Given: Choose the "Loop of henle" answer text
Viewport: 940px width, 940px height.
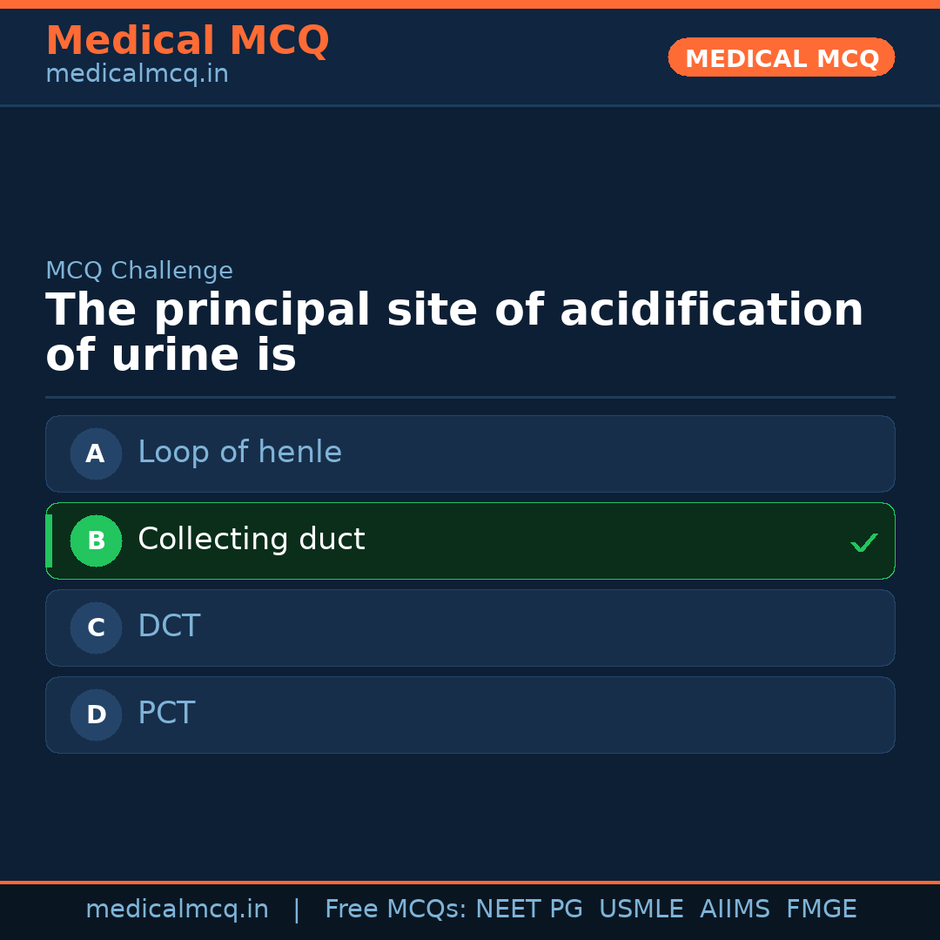Looking at the screenshot, I should pyautogui.click(x=239, y=453).
